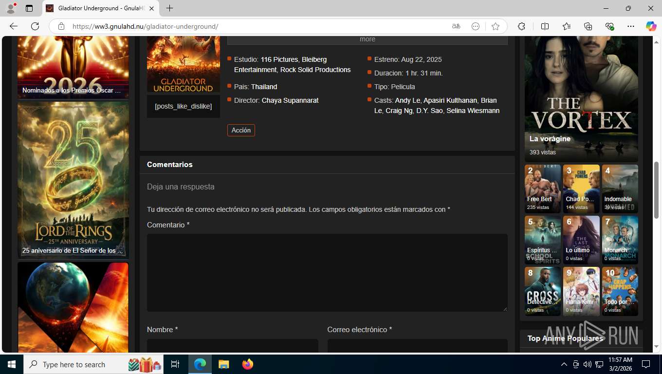Open Todo por ranked thumbnail
This screenshot has width=662, height=374.
[620, 291]
